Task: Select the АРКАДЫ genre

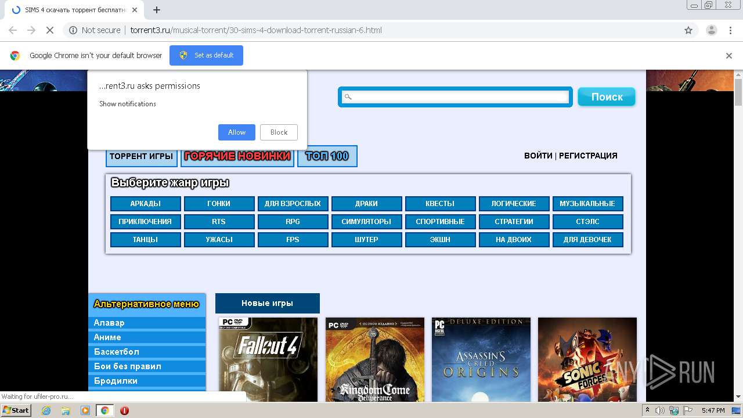Action: pos(146,204)
